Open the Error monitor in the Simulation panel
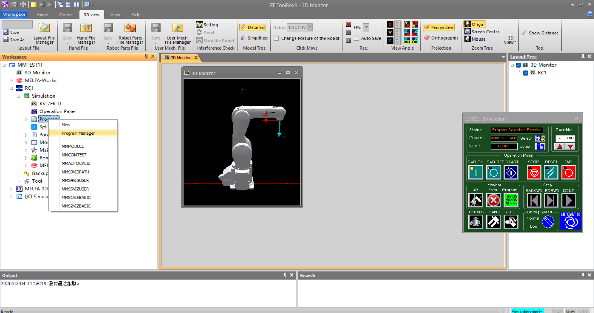Image resolution: width=594 pixels, height=313 pixels. click(493, 200)
